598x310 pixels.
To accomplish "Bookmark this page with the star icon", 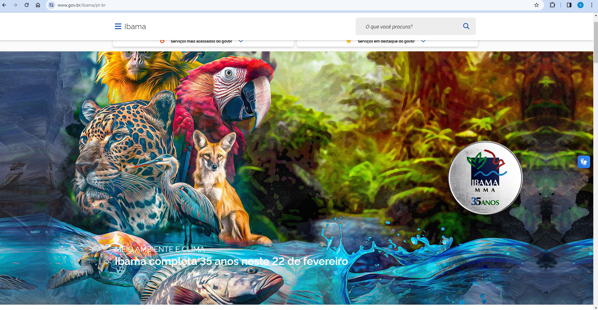I will (x=537, y=5).
